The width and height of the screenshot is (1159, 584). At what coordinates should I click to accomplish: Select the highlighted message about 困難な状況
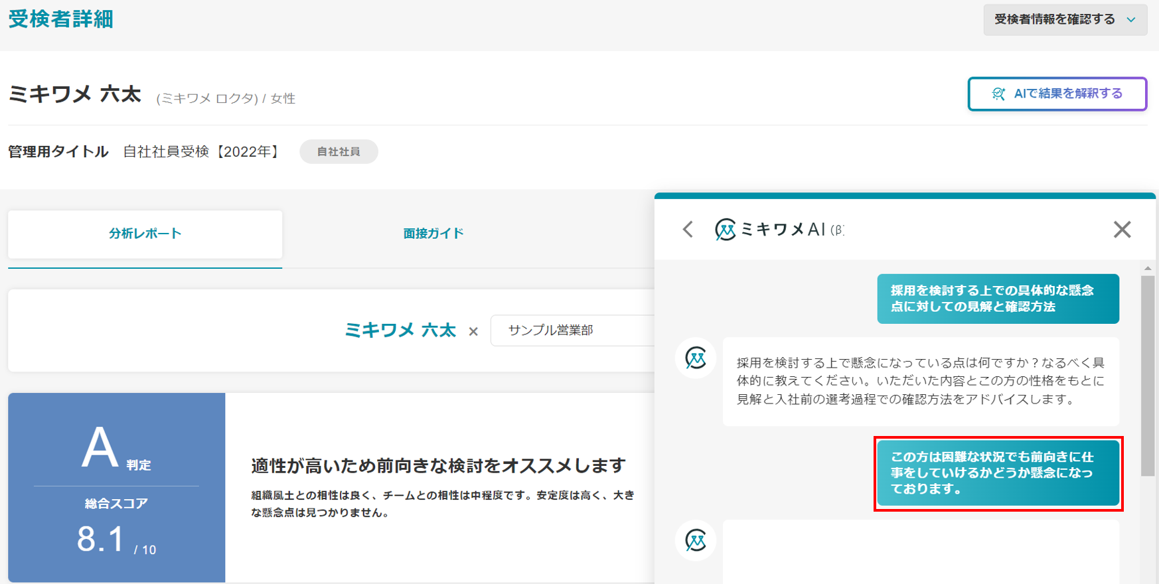tap(998, 473)
